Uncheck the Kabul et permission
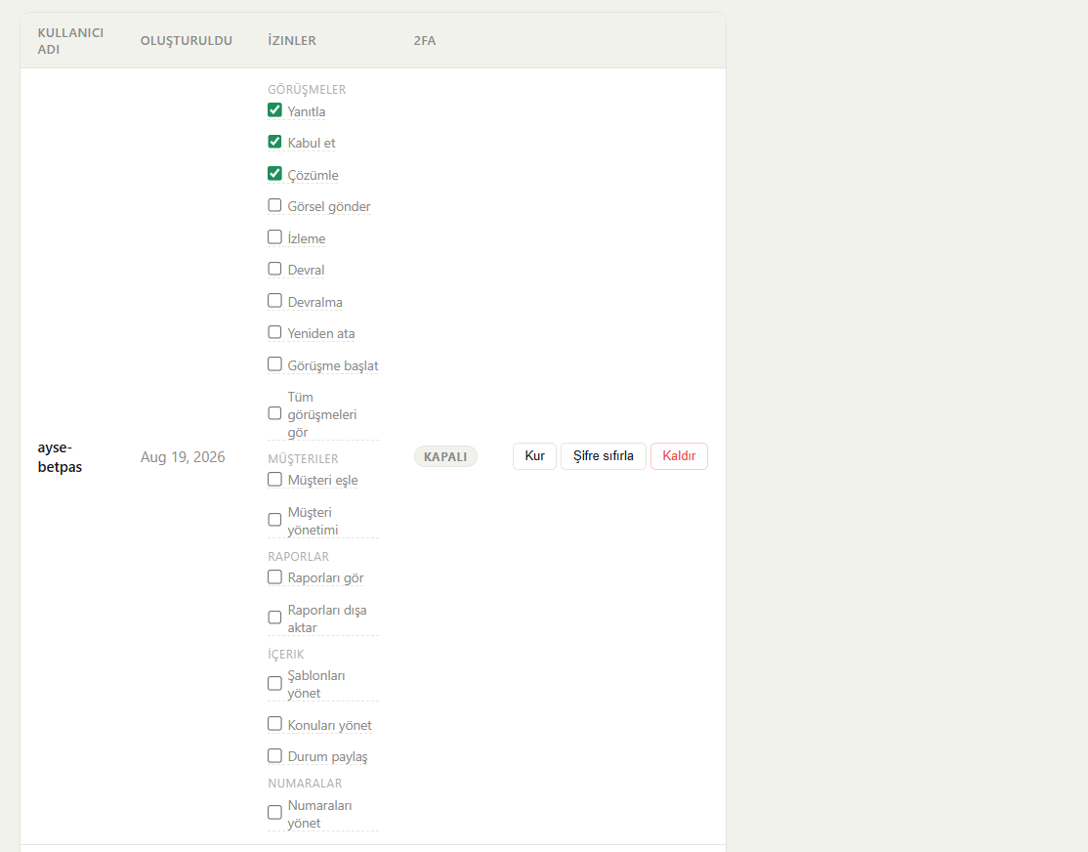This screenshot has width=1088, height=852. click(x=274, y=143)
